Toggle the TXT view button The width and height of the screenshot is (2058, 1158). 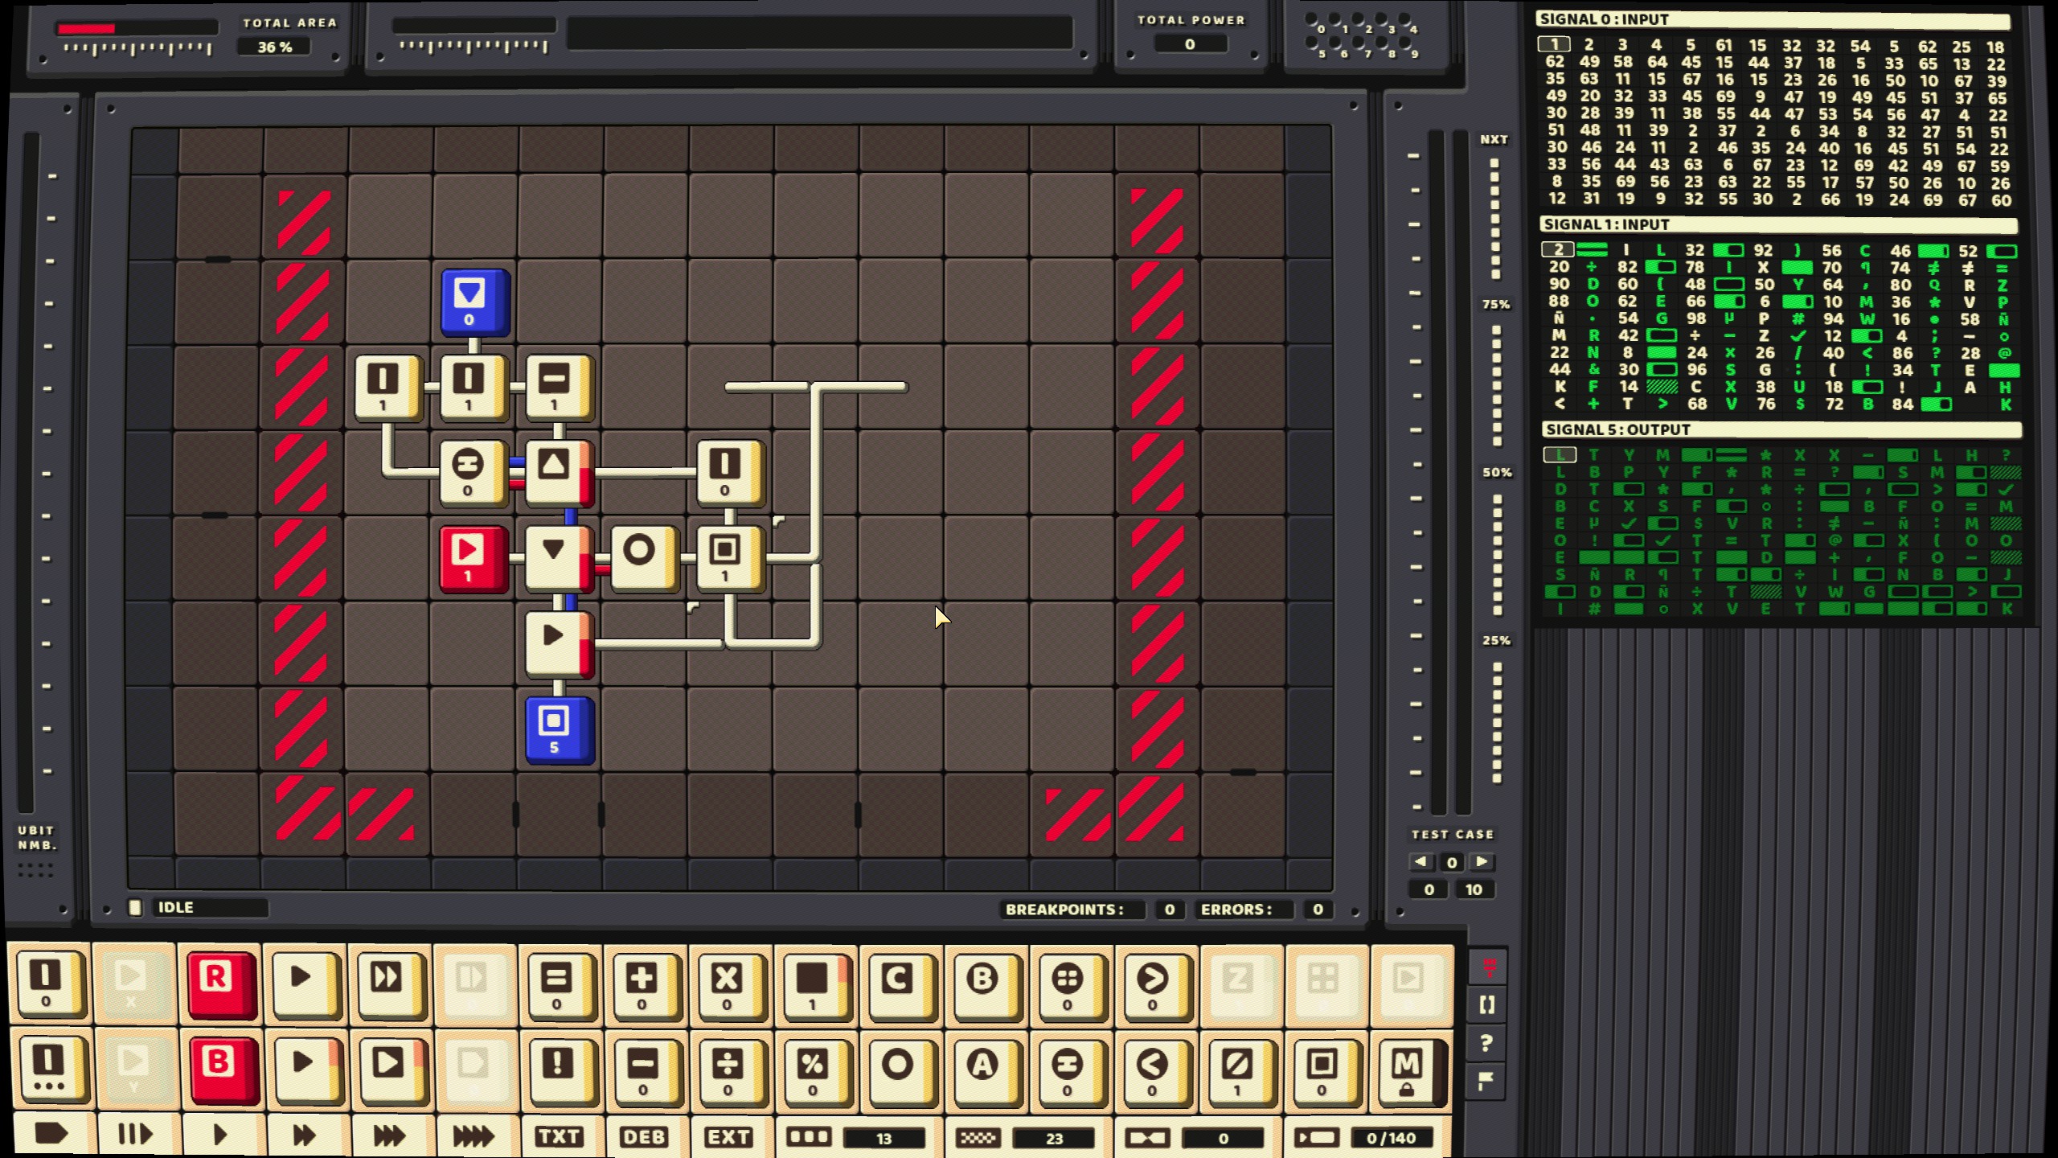pos(560,1136)
